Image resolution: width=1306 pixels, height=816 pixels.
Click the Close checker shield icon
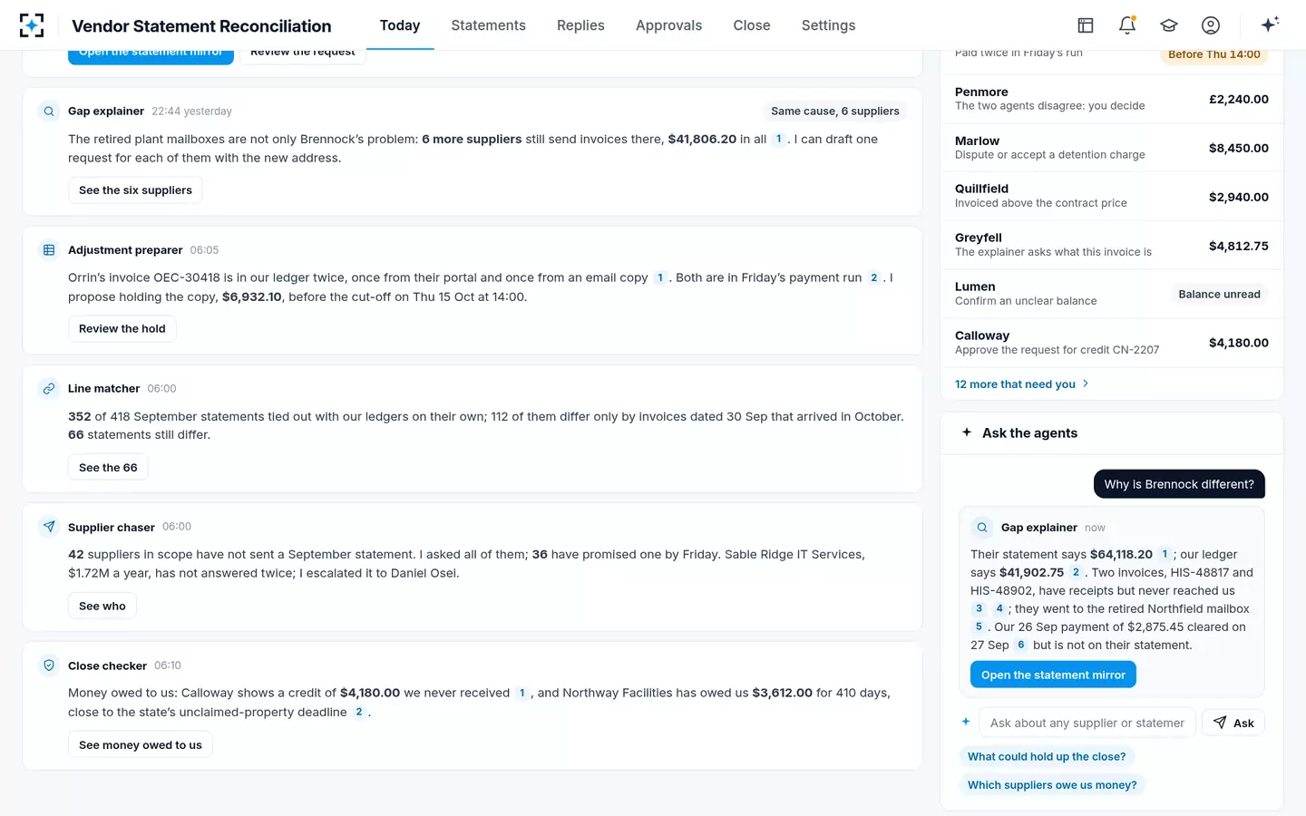(x=49, y=665)
